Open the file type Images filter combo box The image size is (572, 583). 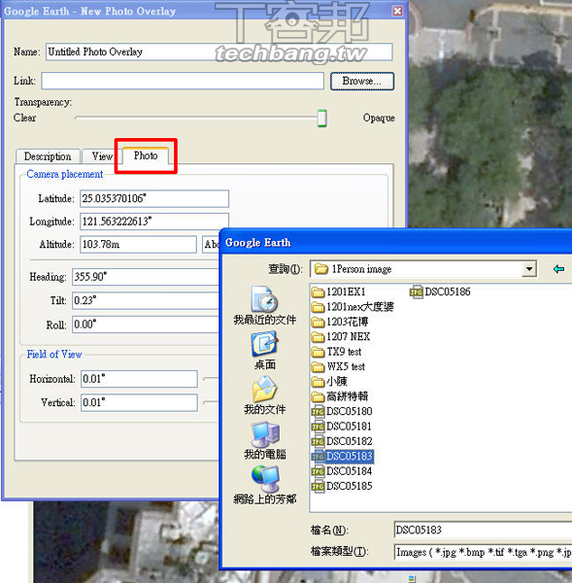(x=483, y=552)
